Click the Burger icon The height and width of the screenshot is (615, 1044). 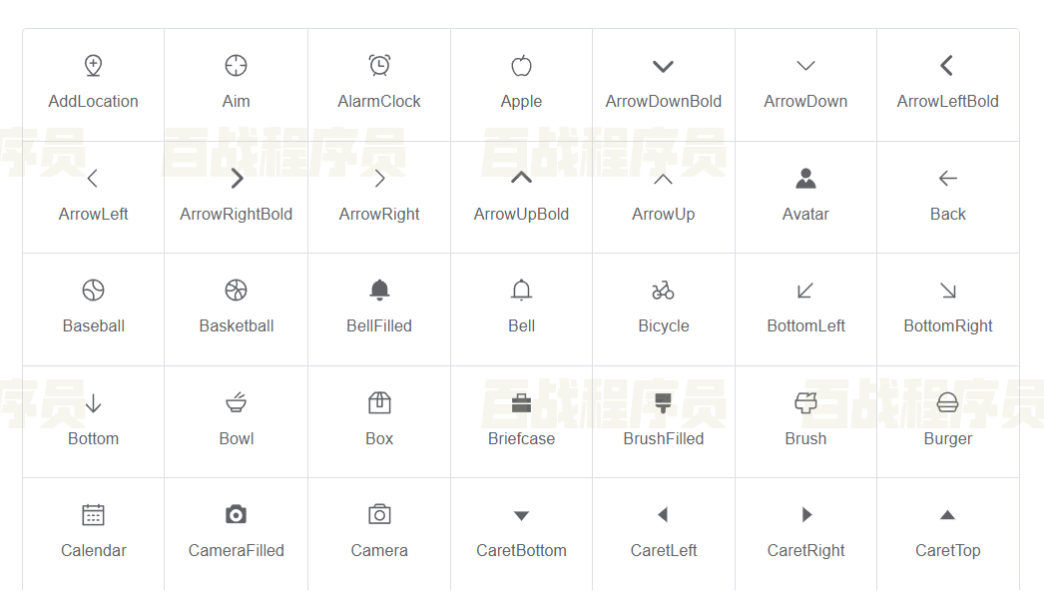pyautogui.click(x=947, y=403)
